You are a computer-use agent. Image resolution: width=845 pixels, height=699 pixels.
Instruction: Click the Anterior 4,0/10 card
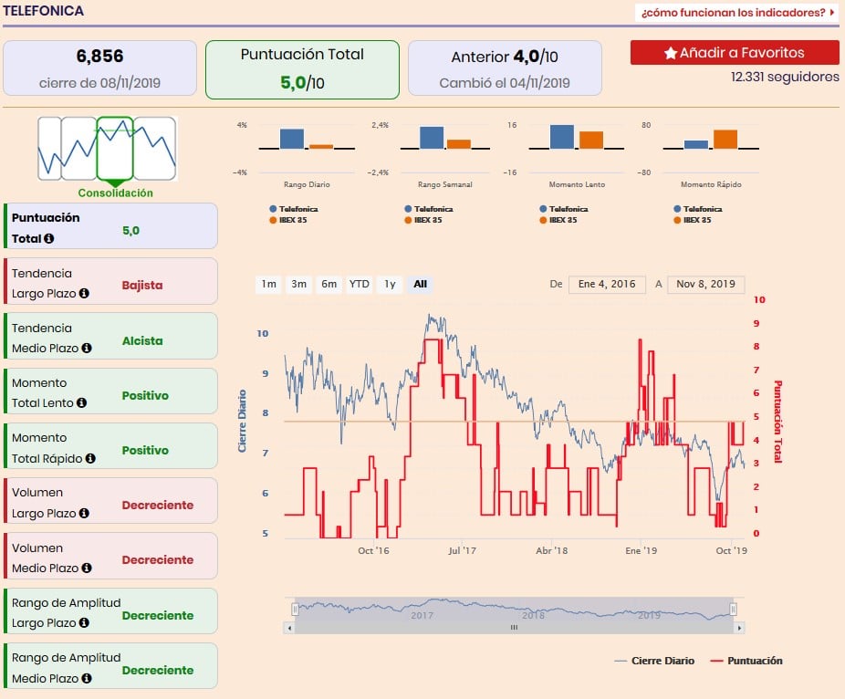point(505,68)
